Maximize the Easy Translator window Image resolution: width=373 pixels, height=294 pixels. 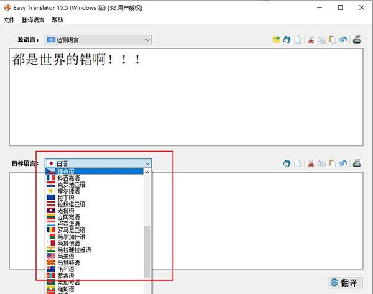[341, 7]
